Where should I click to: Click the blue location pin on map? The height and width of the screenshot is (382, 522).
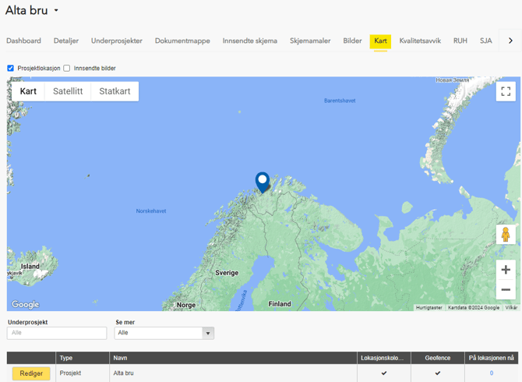tap(263, 182)
